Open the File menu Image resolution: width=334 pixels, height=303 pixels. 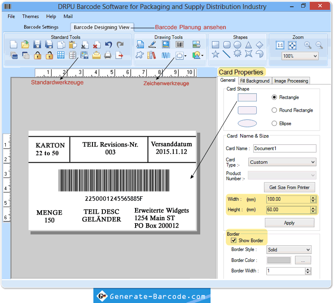point(11,17)
